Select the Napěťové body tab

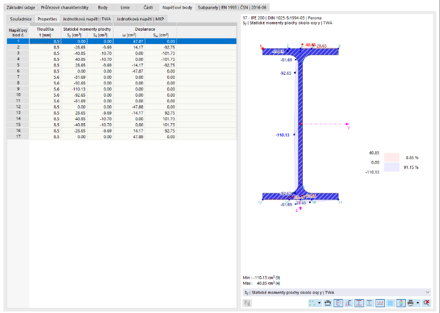click(177, 8)
